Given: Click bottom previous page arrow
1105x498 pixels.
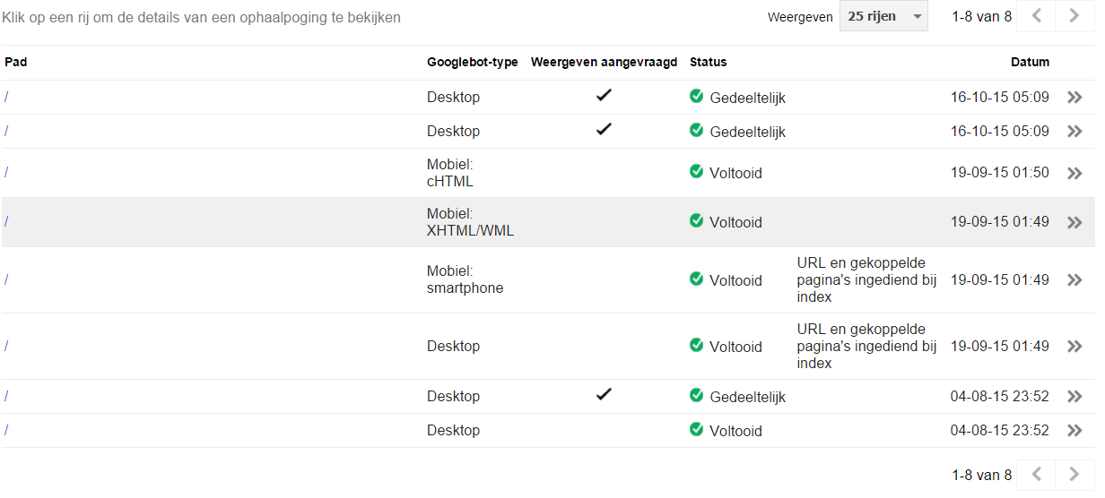Looking at the screenshot, I should (1036, 475).
